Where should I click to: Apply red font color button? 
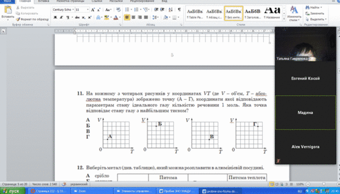116,17
